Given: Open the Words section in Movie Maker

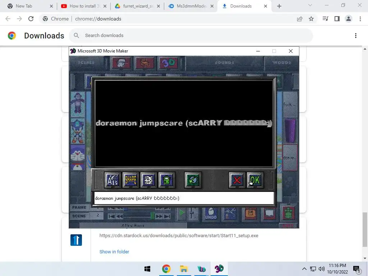Looking at the screenshot, I should pos(282,63).
